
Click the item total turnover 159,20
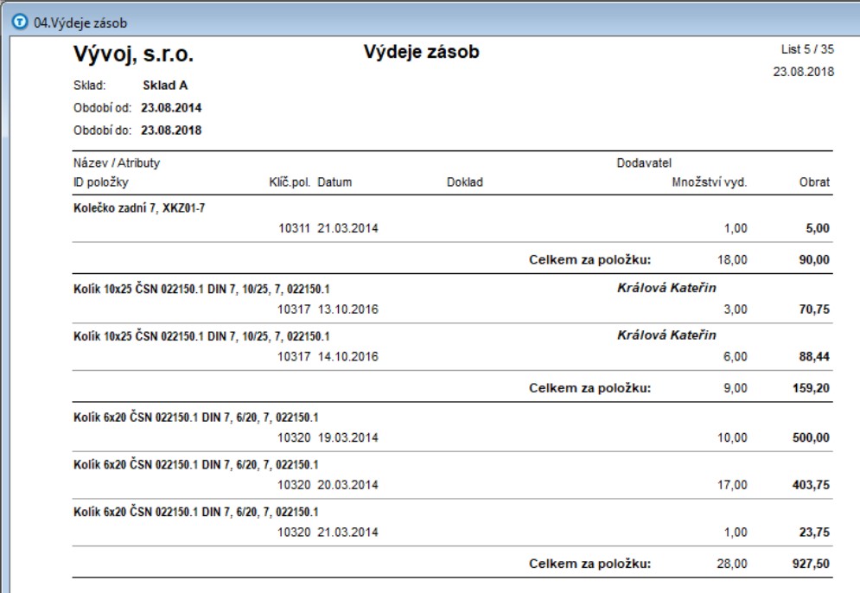coord(811,388)
